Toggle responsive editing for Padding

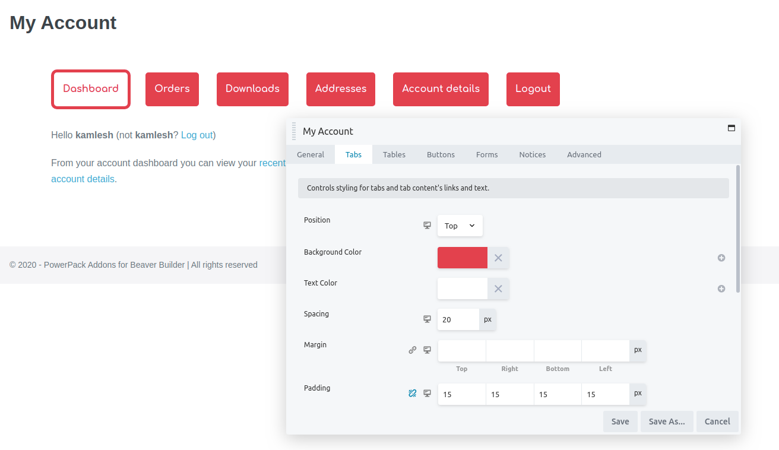coord(426,393)
